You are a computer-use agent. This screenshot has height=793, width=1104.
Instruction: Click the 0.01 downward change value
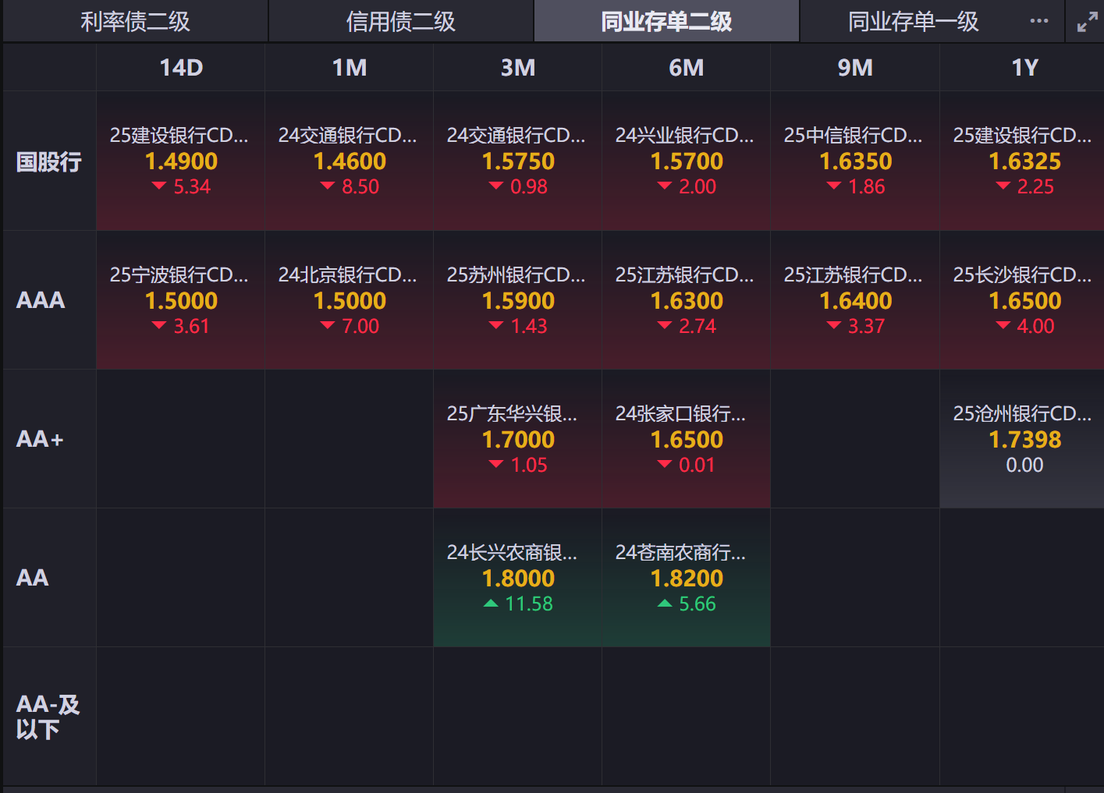click(697, 465)
